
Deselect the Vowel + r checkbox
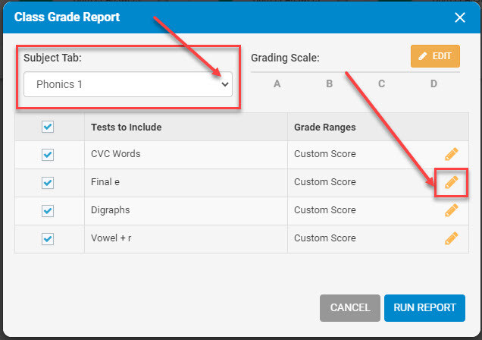click(x=48, y=239)
